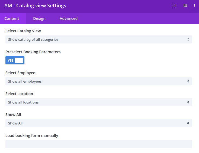Image resolution: width=199 pixels, height=153 pixels.
Task: Click up-down arrows in Show All selector
Action: [188, 123]
